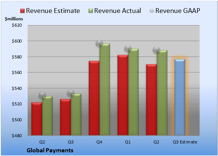Select the red estimate bar for Q4
Screen dimensions: 218x156
[94, 98]
